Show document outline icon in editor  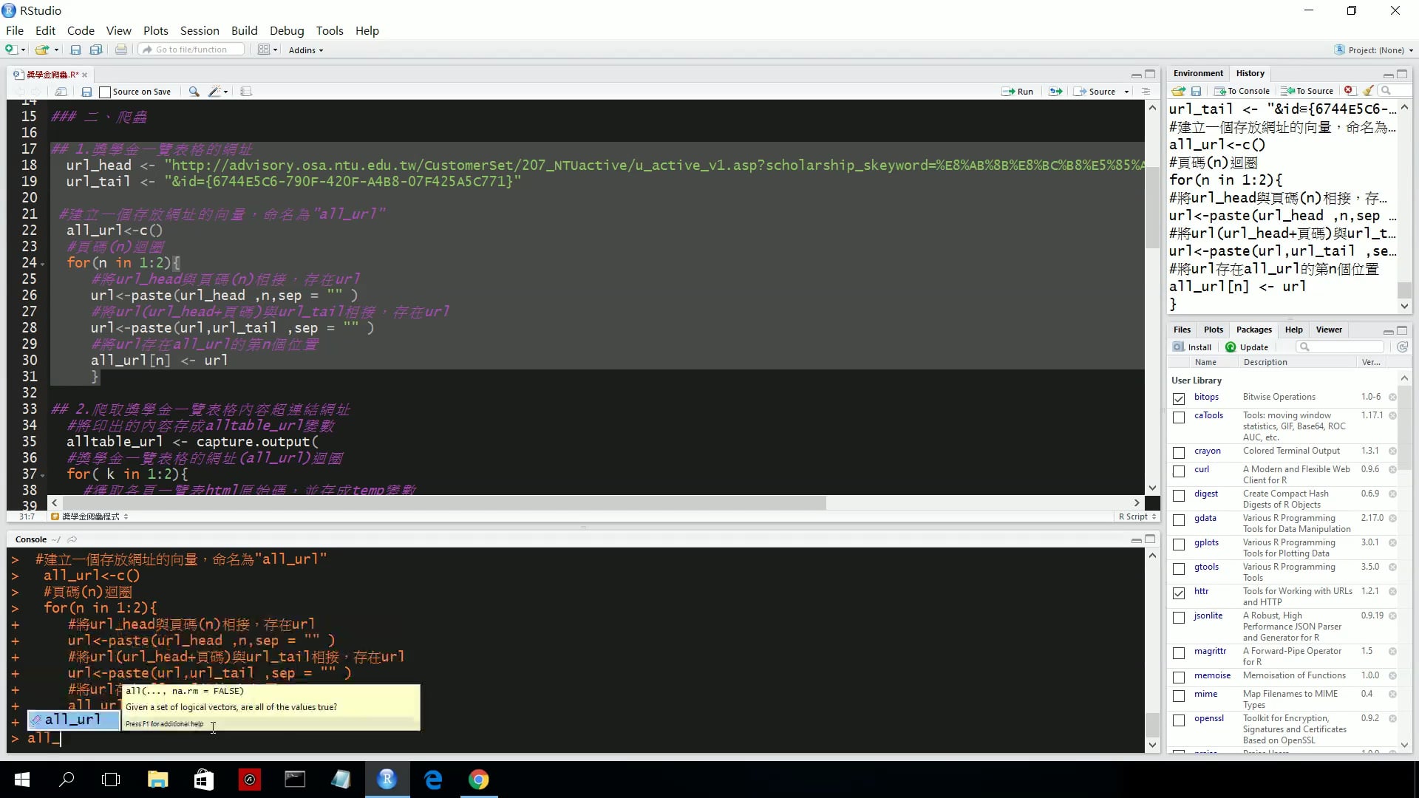[x=1146, y=92]
